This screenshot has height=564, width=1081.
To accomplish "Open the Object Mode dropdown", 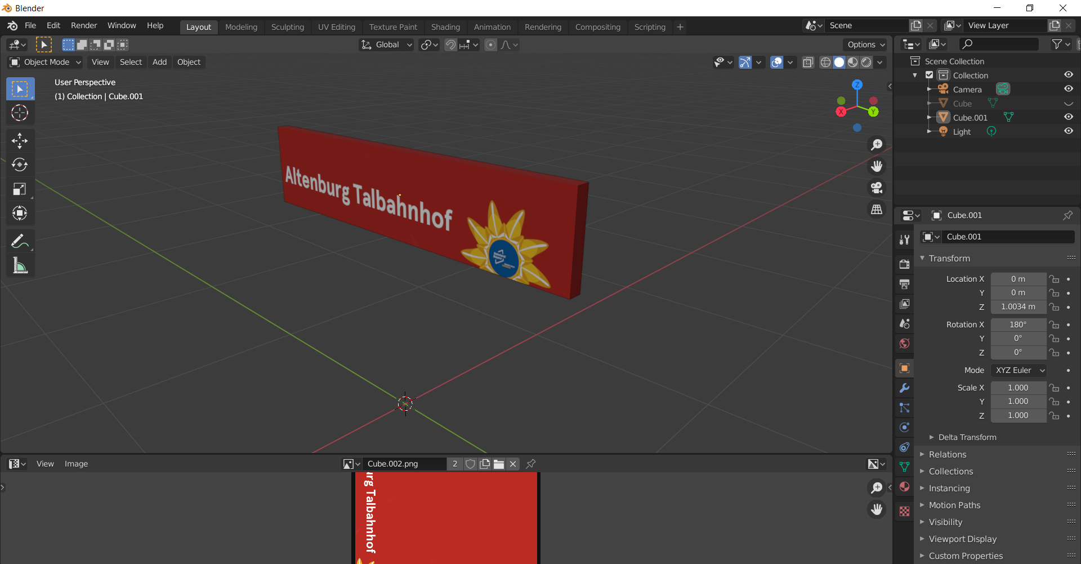I will tap(46, 62).
